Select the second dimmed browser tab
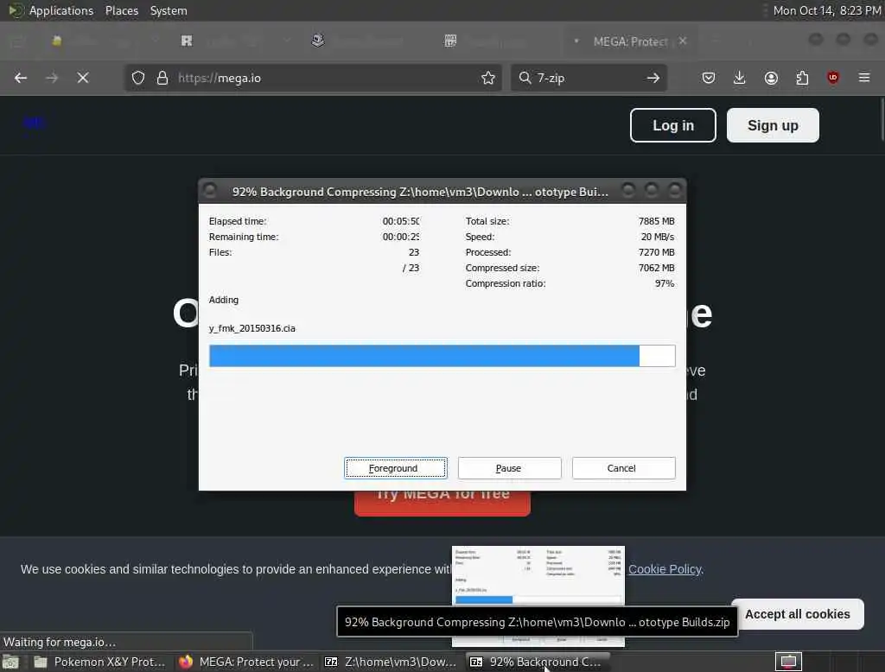The width and height of the screenshot is (885, 672). point(234,41)
